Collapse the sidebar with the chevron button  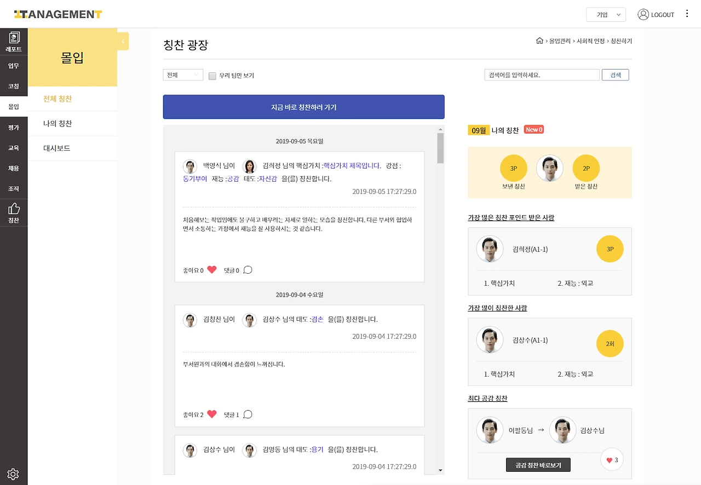[122, 41]
